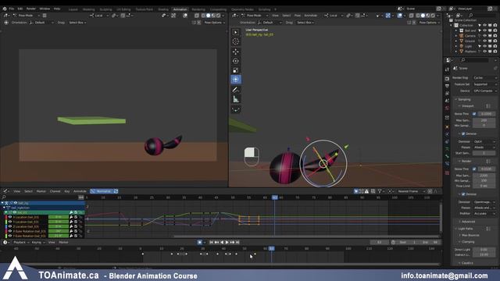This screenshot has height=281, width=500.
Task: Select the Rotate tool in right viewport toolbar
Action: pyautogui.click(x=236, y=61)
